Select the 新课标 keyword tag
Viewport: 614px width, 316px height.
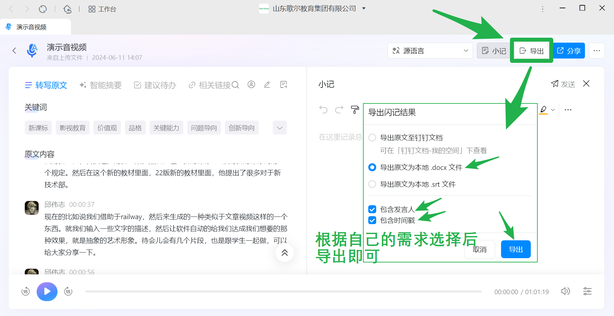pyautogui.click(x=38, y=128)
